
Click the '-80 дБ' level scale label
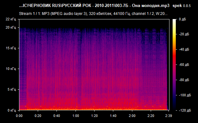tap(184, 80)
